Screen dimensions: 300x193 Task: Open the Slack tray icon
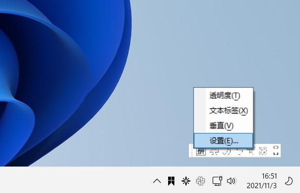point(200,181)
